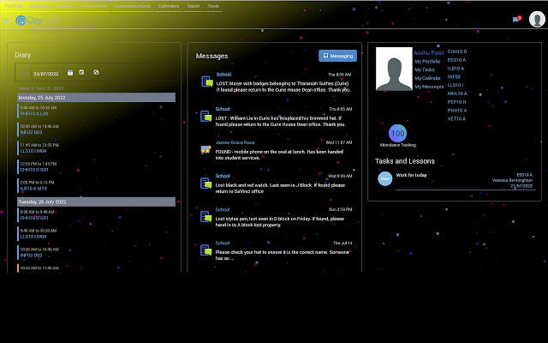The height and width of the screenshot is (343, 548).
Task: Open the Tools menu
Action: [x=213, y=6]
